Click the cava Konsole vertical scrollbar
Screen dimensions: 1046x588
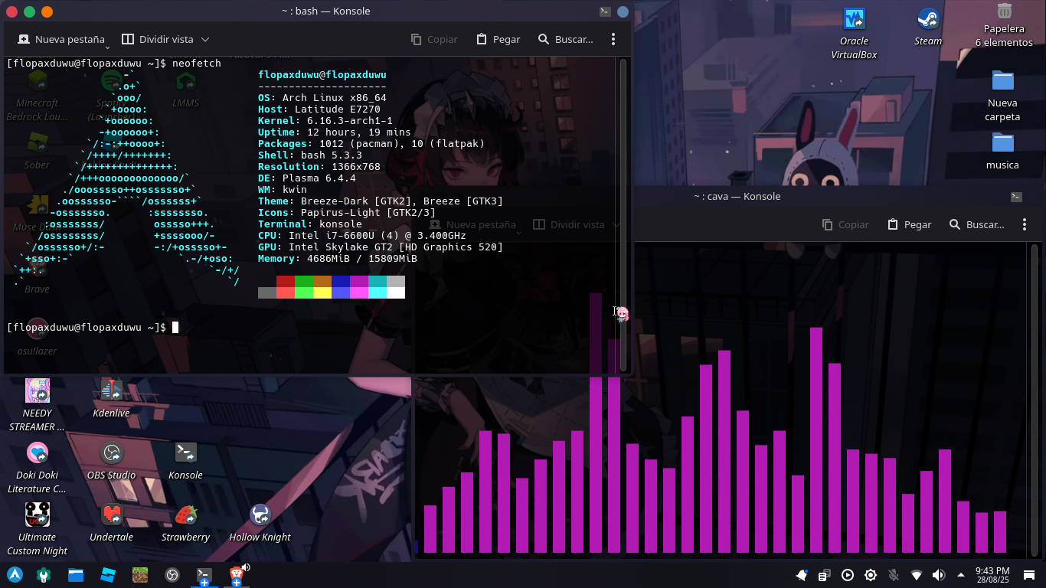click(1035, 400)
